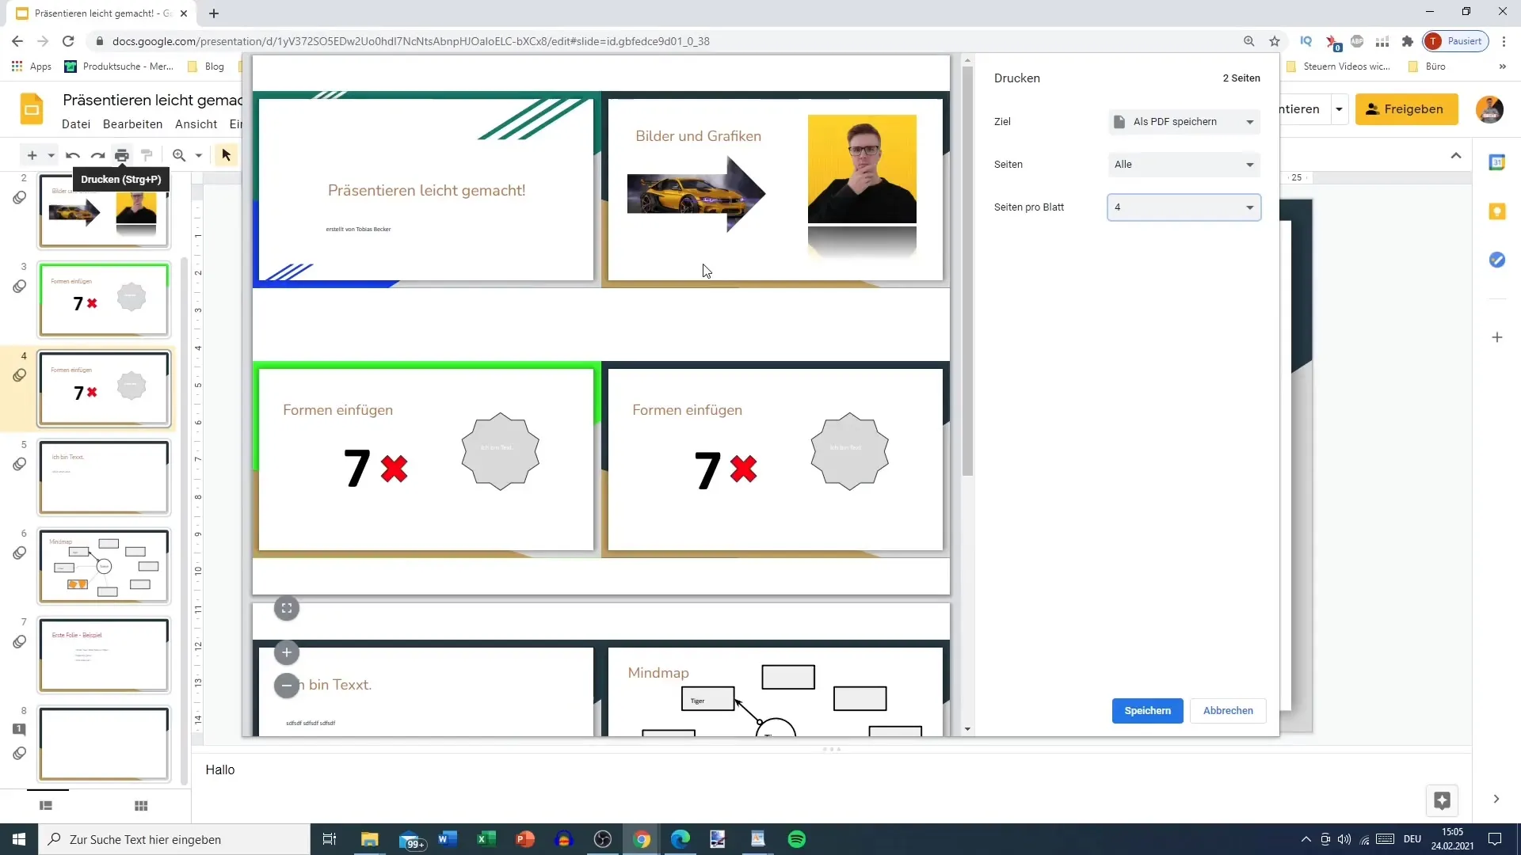Click the plus add-ons icon in side panel
Image resolution: width=1521 pixels, height=855 pixels.
[x=1496, y=337]
